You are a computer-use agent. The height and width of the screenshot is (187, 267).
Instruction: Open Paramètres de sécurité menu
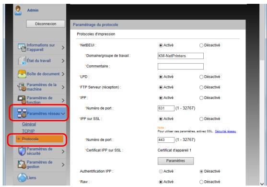39,151
